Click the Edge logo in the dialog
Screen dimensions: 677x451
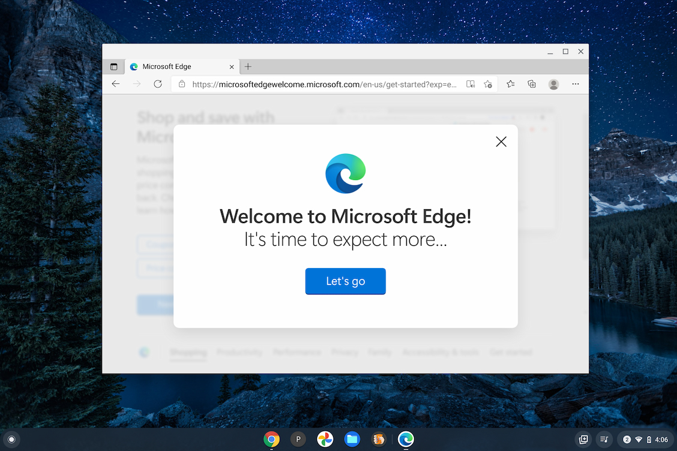[x=346, y=173]
